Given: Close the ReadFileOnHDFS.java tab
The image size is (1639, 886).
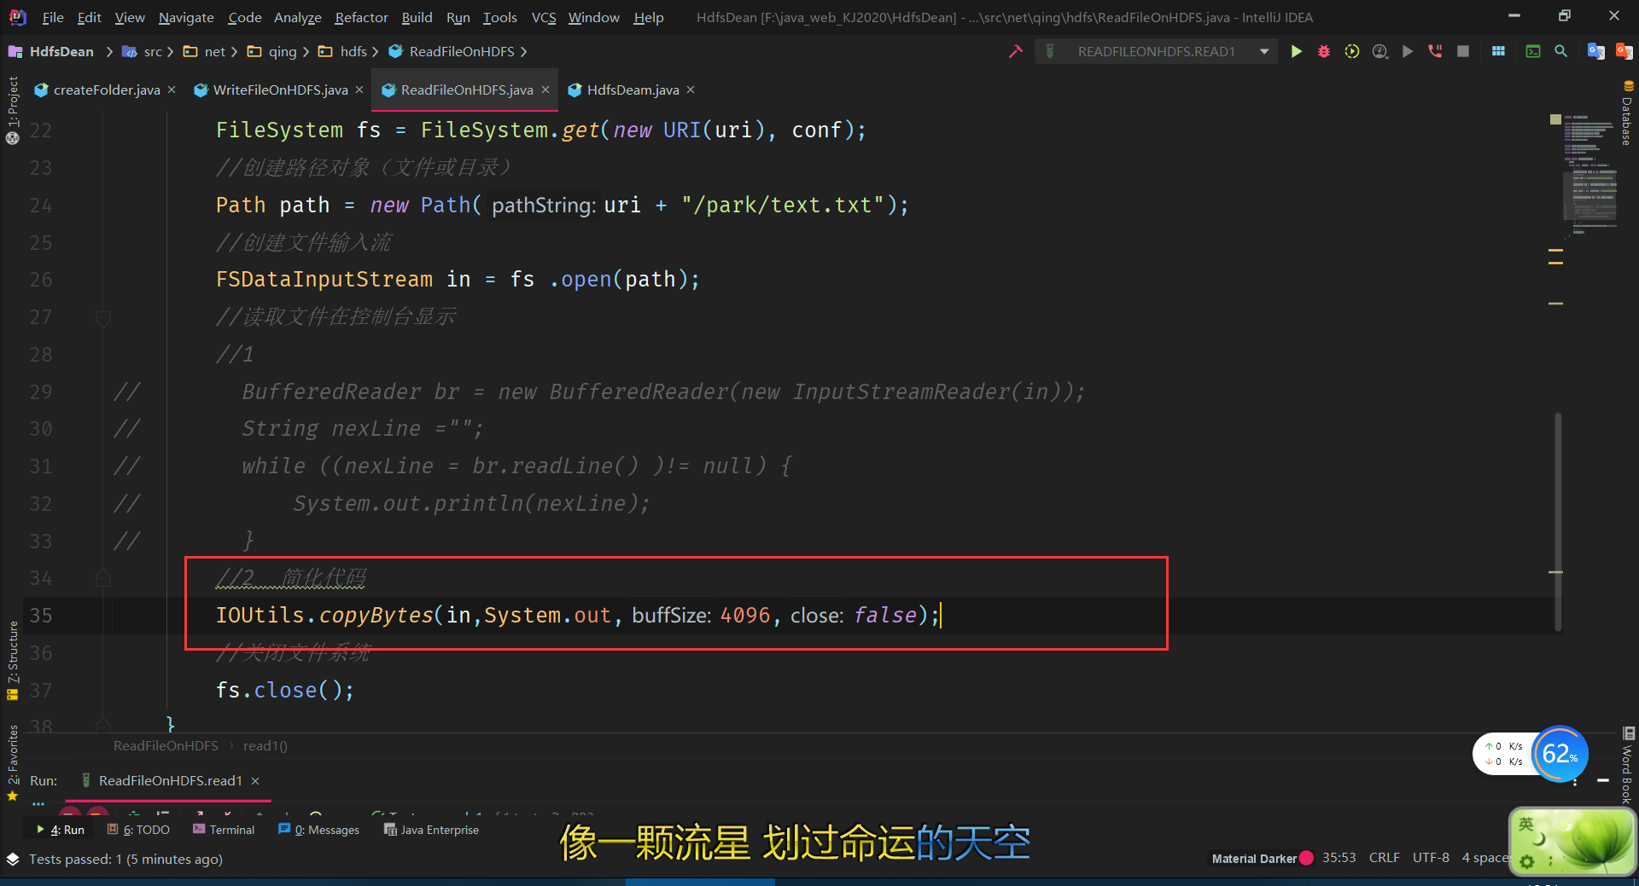Looking at the screenshot, I should click(545, 90).
